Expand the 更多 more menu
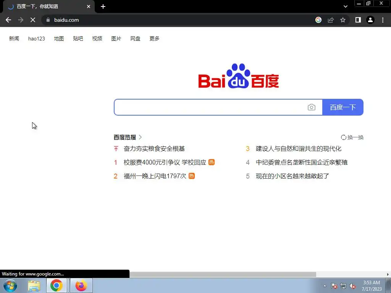 tap(154, 39)
